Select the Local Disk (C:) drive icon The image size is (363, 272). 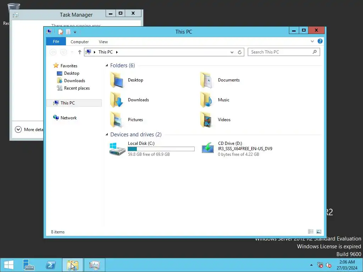coord(117,149)
